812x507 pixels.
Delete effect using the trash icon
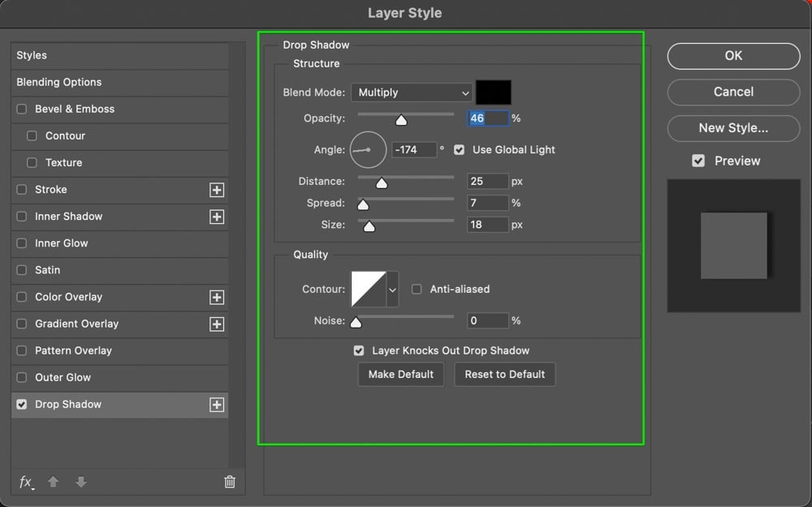tap(230, 482)
